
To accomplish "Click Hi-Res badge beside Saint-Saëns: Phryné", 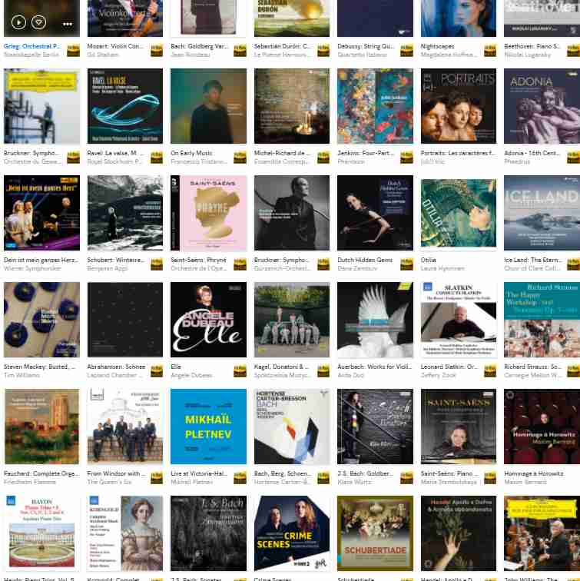I will pyautogui.click(x=240, y=264).
